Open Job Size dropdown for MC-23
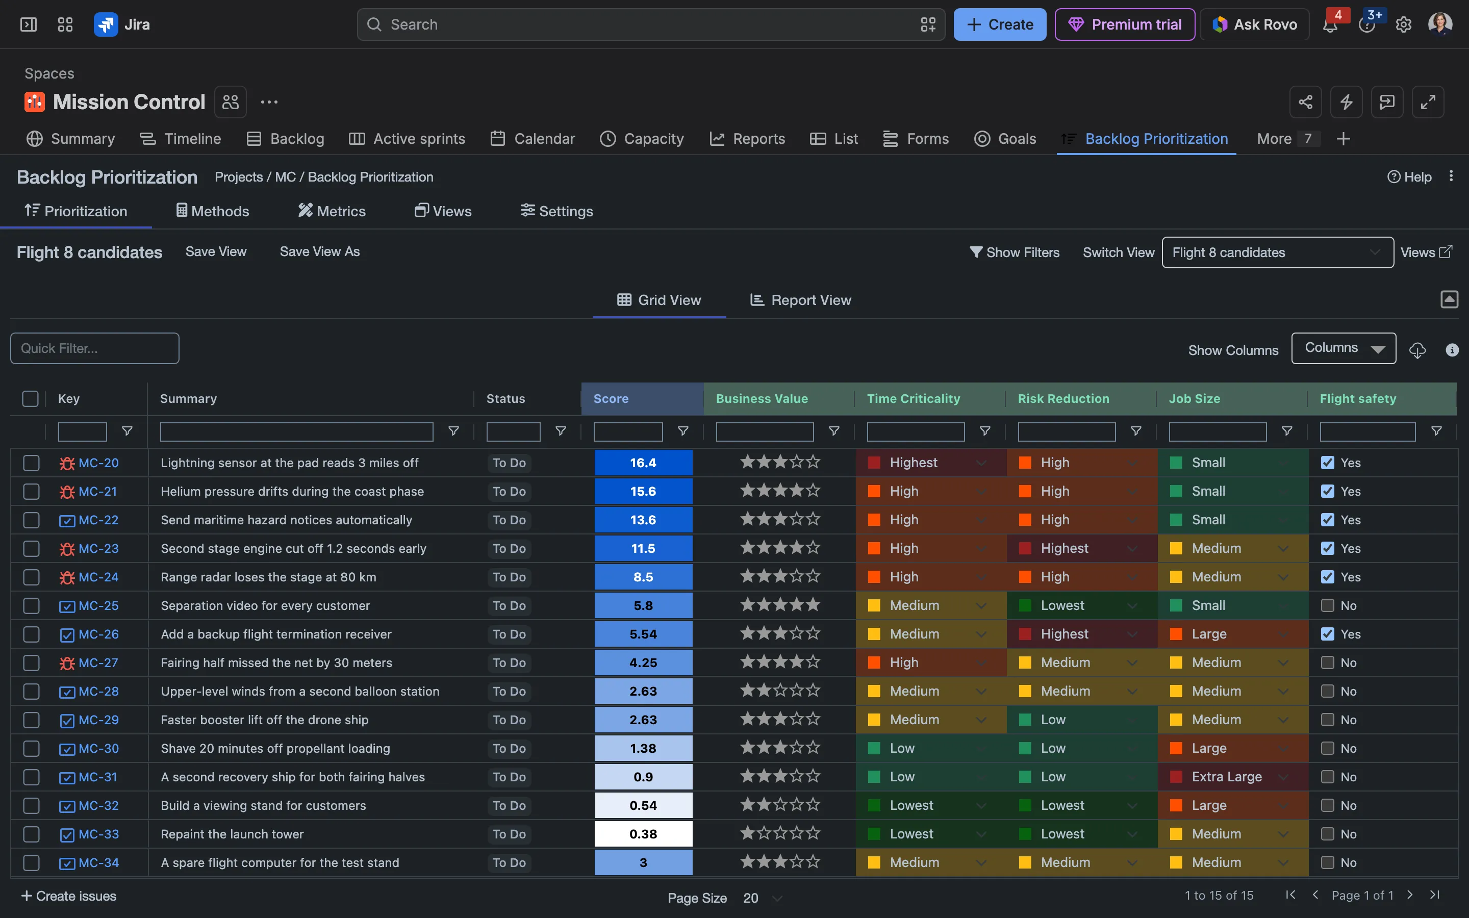Viewport: 1469px width, 918px height. 1283,548
